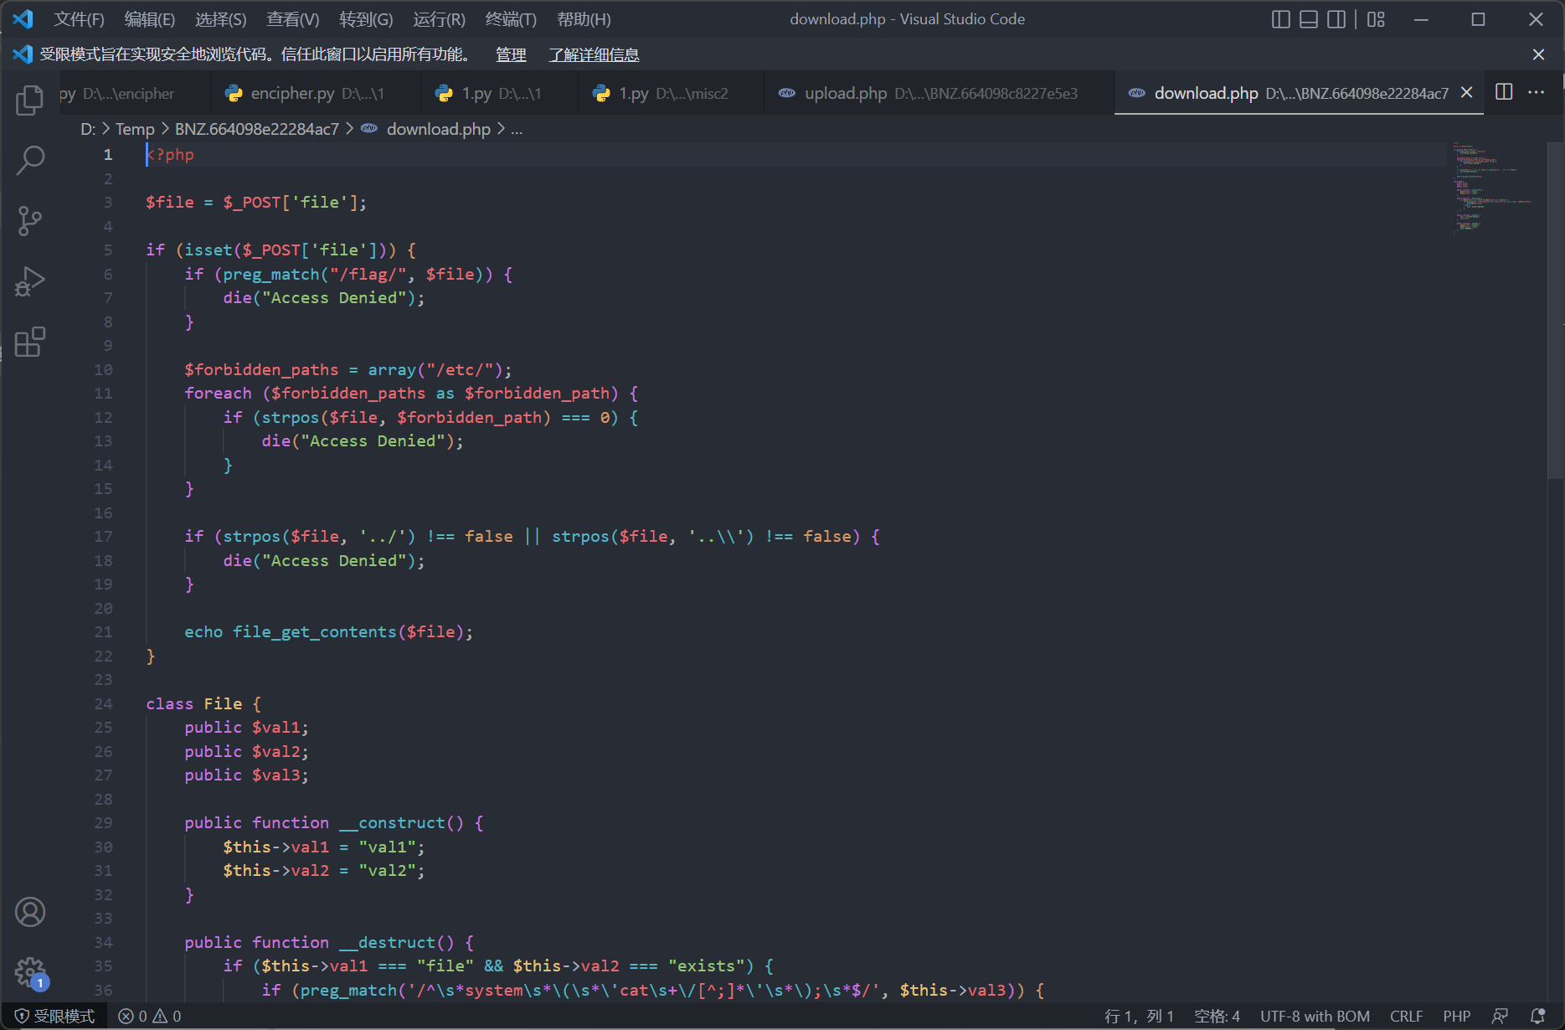Screen dimensions: 1565x1030
Task: Click the $forbidden_paths array line
Action: pyautogui.click(x=347, y=369)
